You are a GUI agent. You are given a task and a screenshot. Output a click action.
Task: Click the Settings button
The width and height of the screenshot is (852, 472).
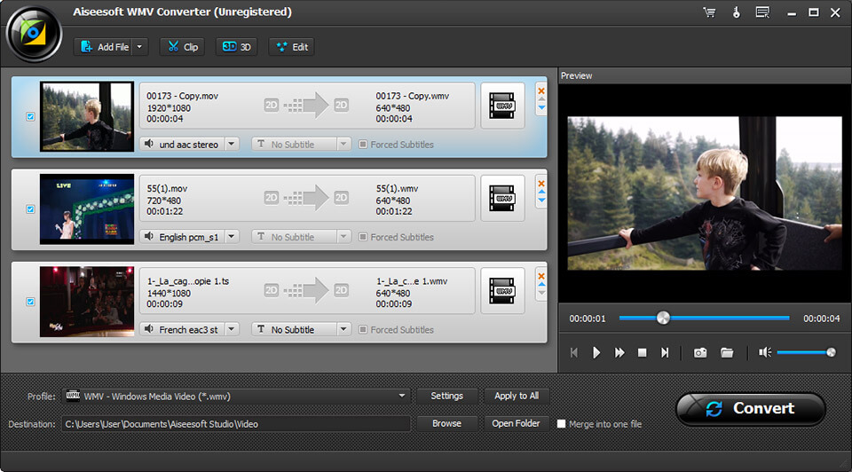click(446, 396)
